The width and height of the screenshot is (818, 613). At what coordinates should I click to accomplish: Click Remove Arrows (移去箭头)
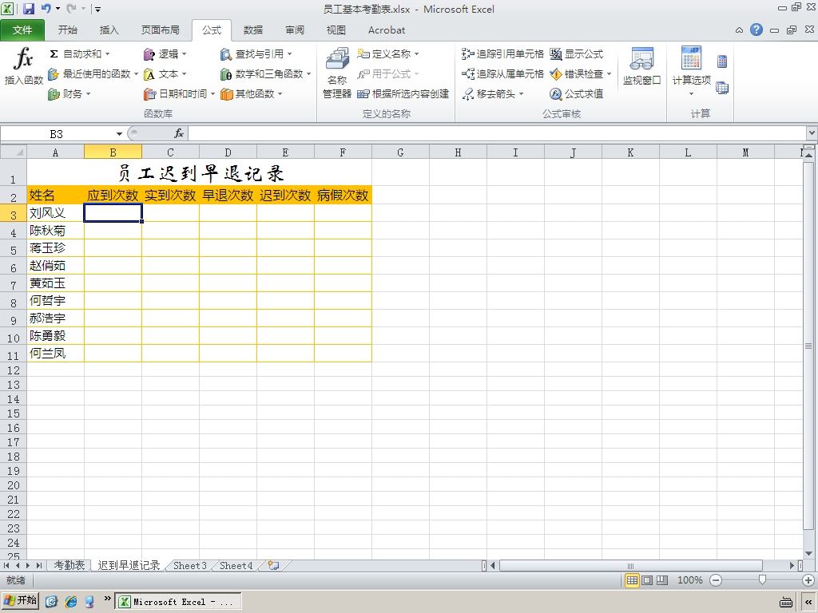488,94
